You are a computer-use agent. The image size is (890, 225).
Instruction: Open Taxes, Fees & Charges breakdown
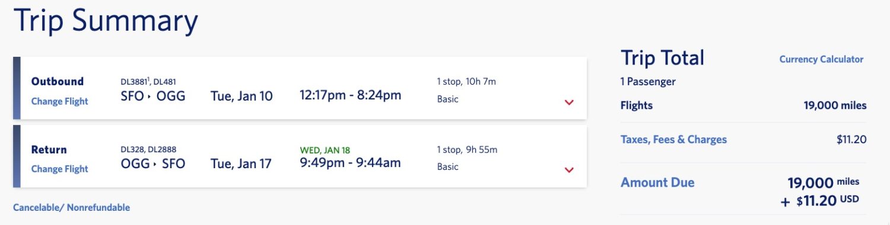coord(673,140)
